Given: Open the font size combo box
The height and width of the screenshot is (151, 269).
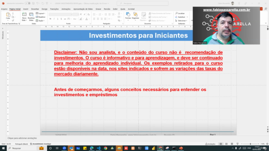Looking at the screenshot, I should pos(76,14).
